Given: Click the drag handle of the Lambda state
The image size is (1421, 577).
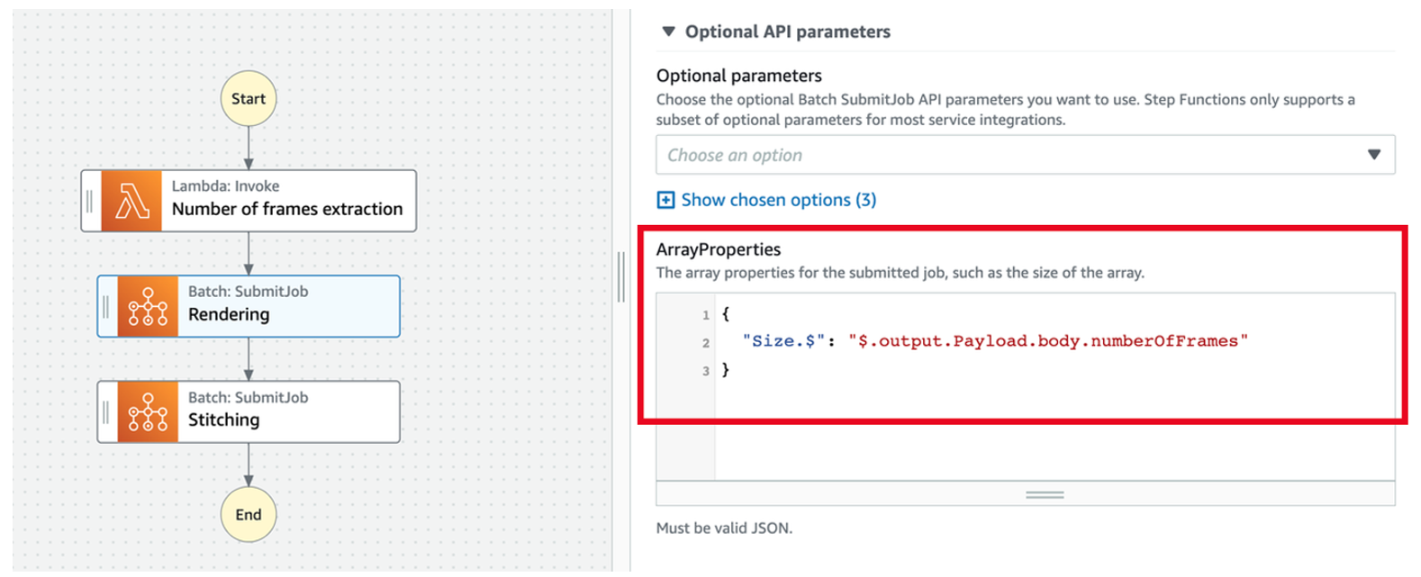Looking at the screenshot, I should pos(89,200).
